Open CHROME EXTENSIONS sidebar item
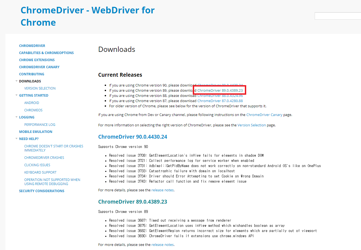The image size is (361, 250). point(37,60)
